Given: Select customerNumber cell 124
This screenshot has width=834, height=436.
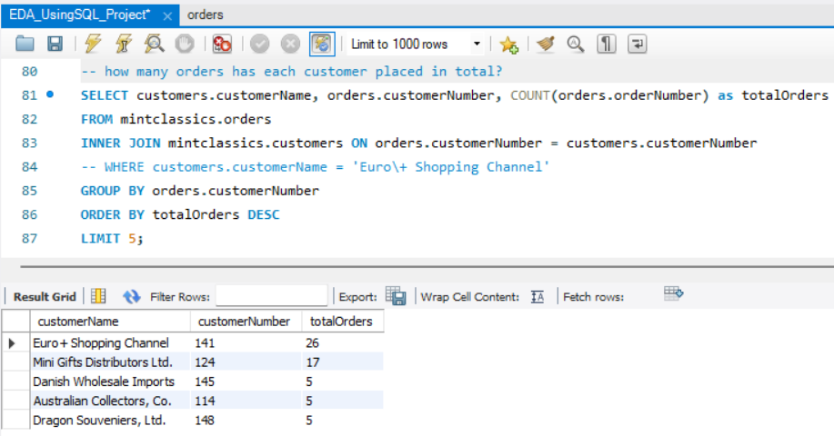Looking at the screenshot, I should 246,362.
